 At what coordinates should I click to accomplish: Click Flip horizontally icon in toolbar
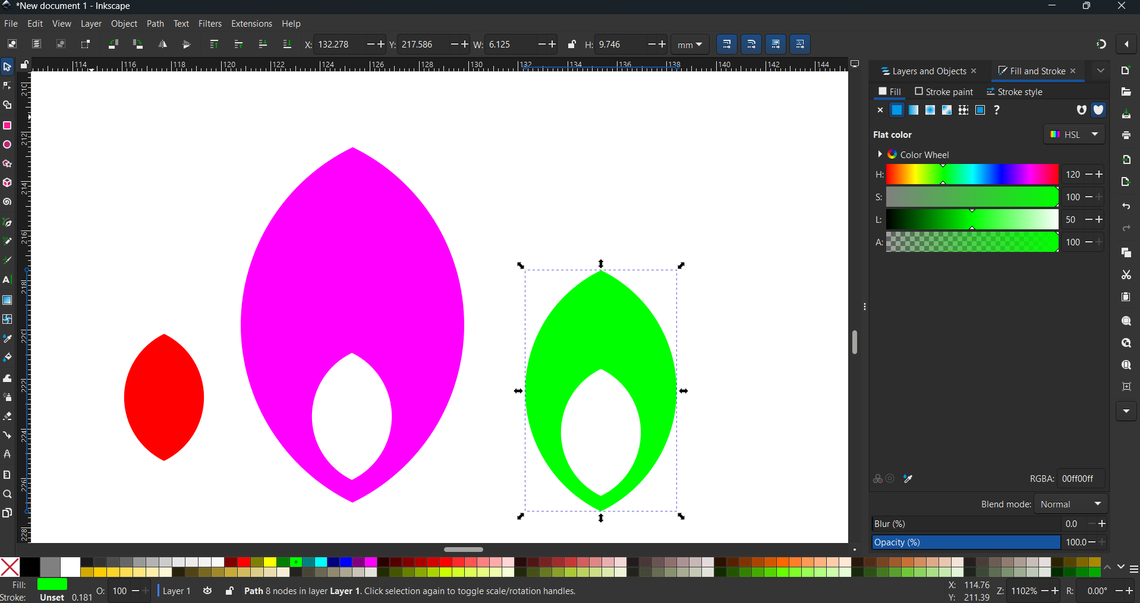click(x=162, y=44)
